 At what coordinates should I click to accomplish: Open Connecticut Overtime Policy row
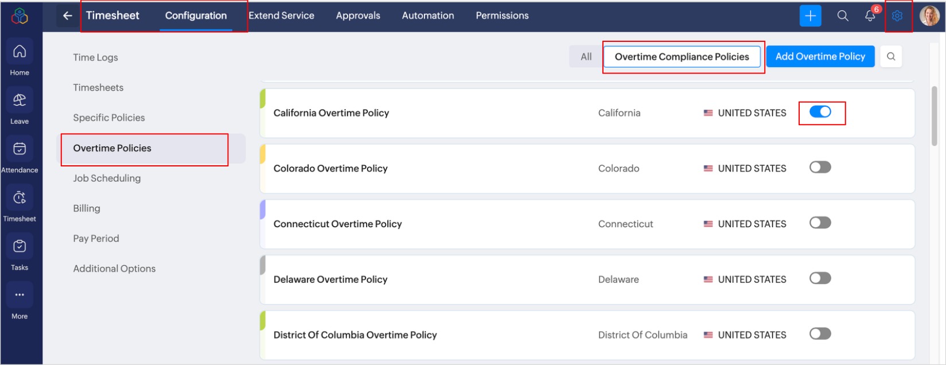click(587, 224)
